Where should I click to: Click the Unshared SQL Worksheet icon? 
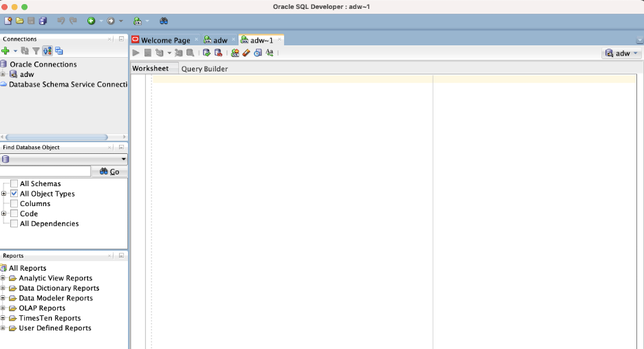[x=235, y=52]
